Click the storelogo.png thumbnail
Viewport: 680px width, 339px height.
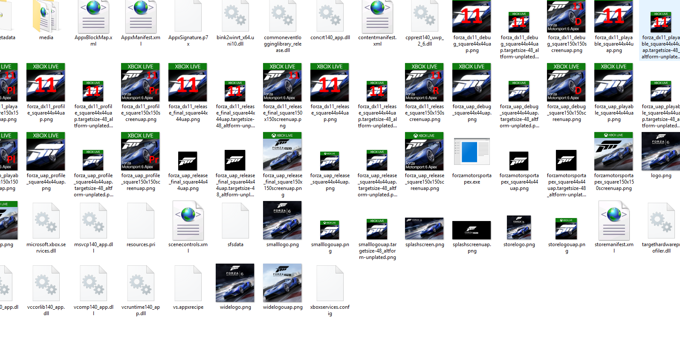[x=519, y=227]
